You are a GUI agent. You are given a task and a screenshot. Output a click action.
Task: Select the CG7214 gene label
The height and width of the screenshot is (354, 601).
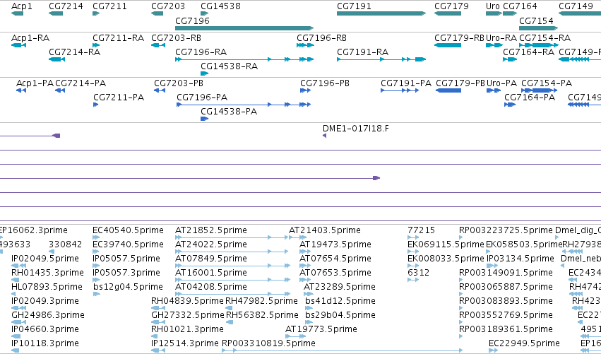[x=66, y=6]
